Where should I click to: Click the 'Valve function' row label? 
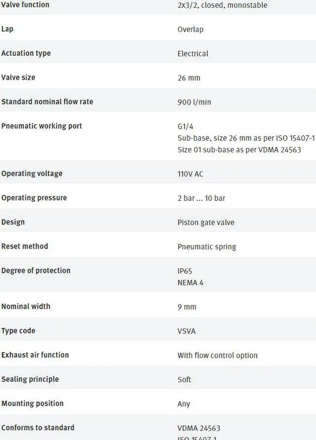(25, 5)
